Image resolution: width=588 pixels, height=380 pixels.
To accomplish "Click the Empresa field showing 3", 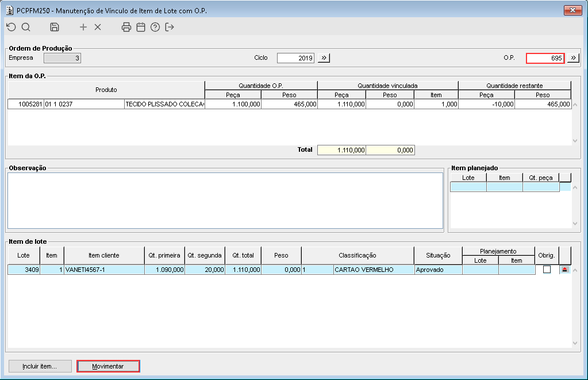I will 62,57.
